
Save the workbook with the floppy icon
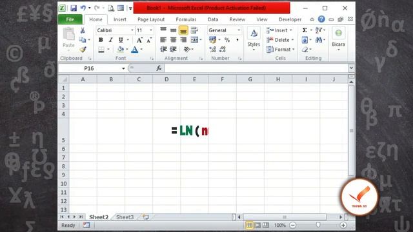74,8
